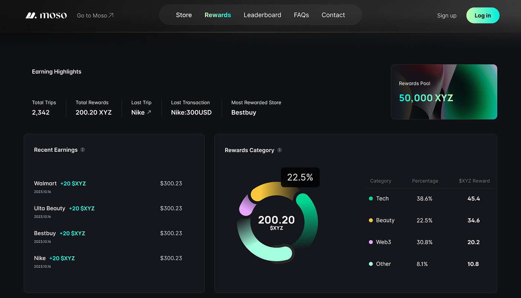Select the Tech legend color dot
This screenshot has width=521, height=298.
371,199
